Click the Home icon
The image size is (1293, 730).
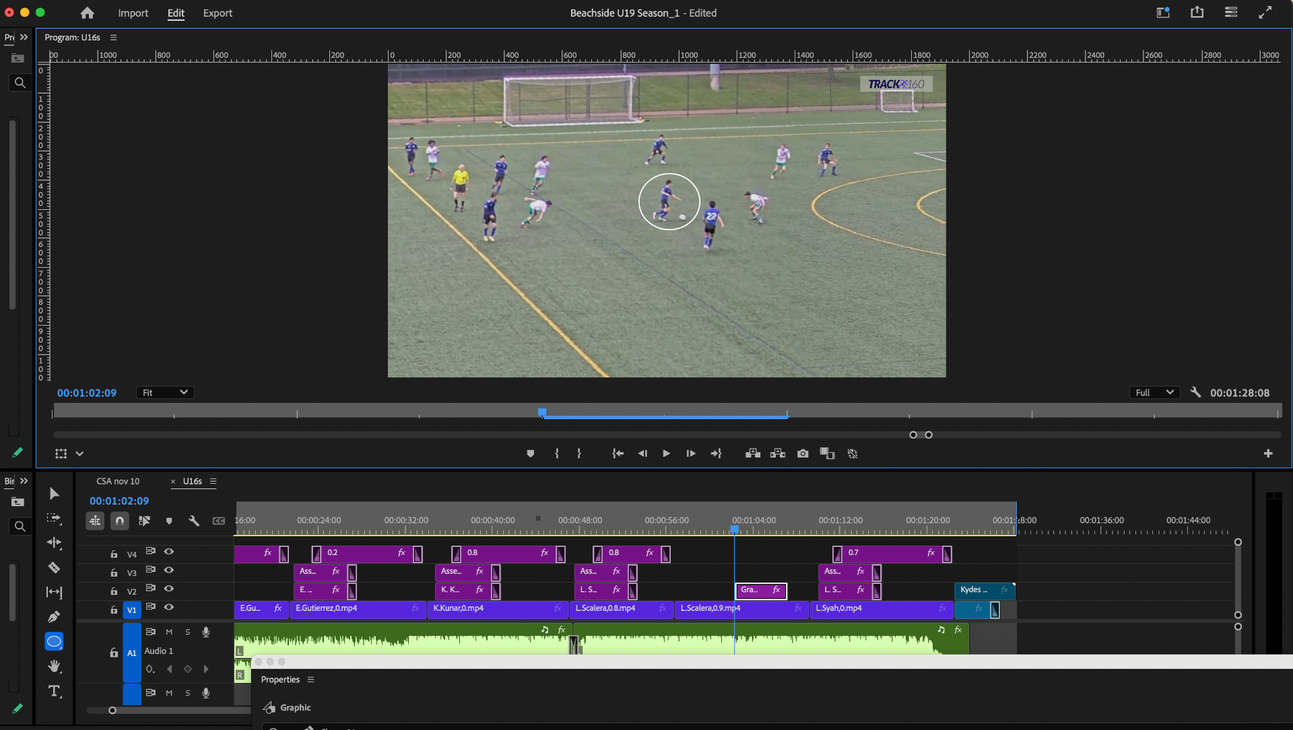point(87,13)
